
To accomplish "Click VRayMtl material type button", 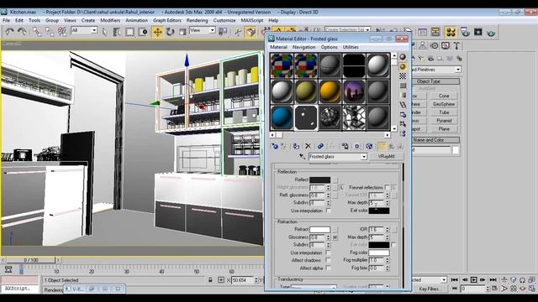I will pyautogui.click(x=387, y=157).
